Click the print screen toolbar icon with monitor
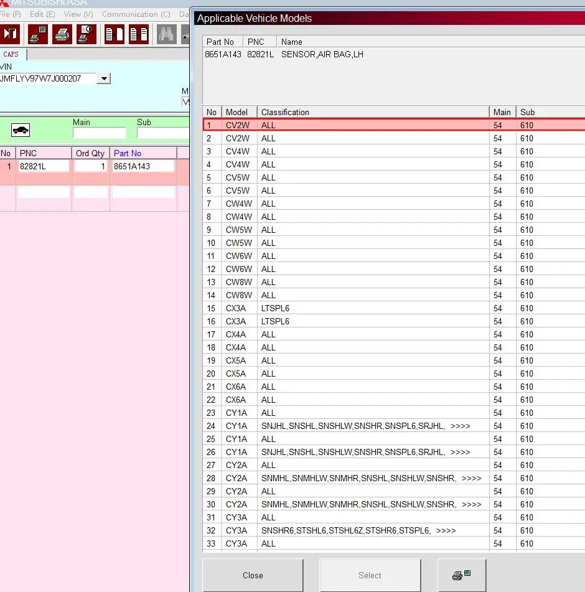Screen dimensions: 585x592 point(37,34)
